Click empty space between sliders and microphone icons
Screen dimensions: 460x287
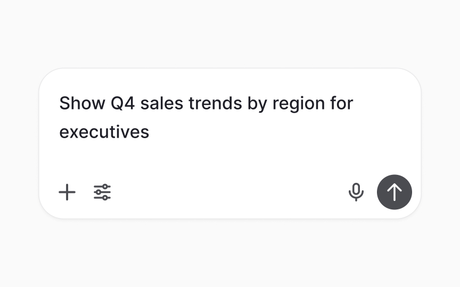point(229,192)
